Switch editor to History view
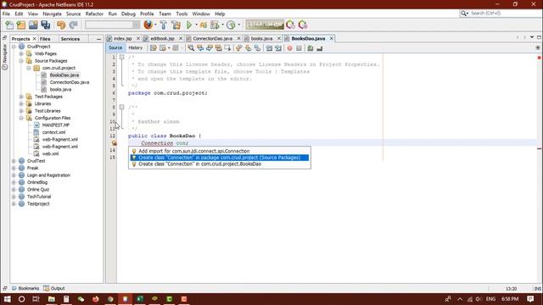This screenshot has width=543, height=305. [136, 47]
